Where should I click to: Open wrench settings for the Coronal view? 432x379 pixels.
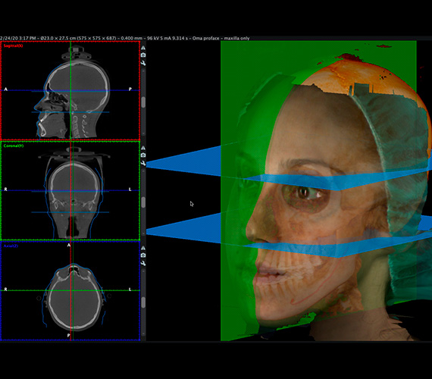click(143, 163)
